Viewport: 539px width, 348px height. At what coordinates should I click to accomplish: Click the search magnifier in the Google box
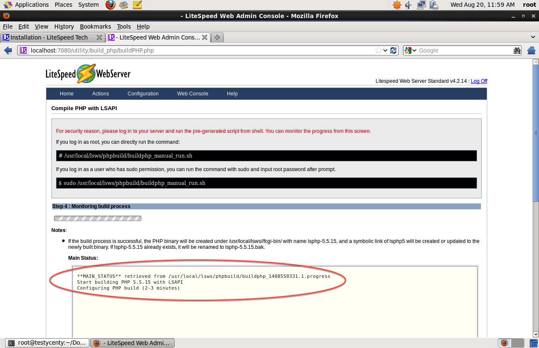(x=517, y=50)
